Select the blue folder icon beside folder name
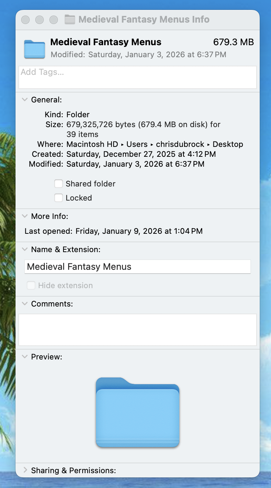271x488 pixels. pos(35,49)
